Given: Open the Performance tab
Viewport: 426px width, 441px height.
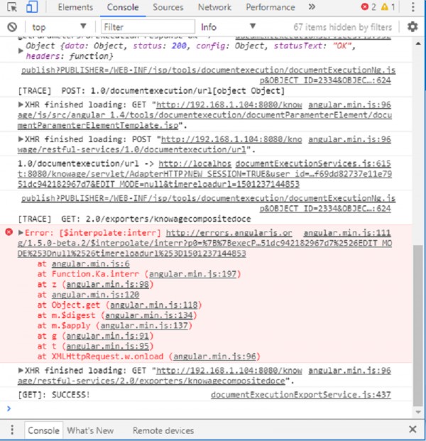Looking at the screenshot, I should coord(271,7).
